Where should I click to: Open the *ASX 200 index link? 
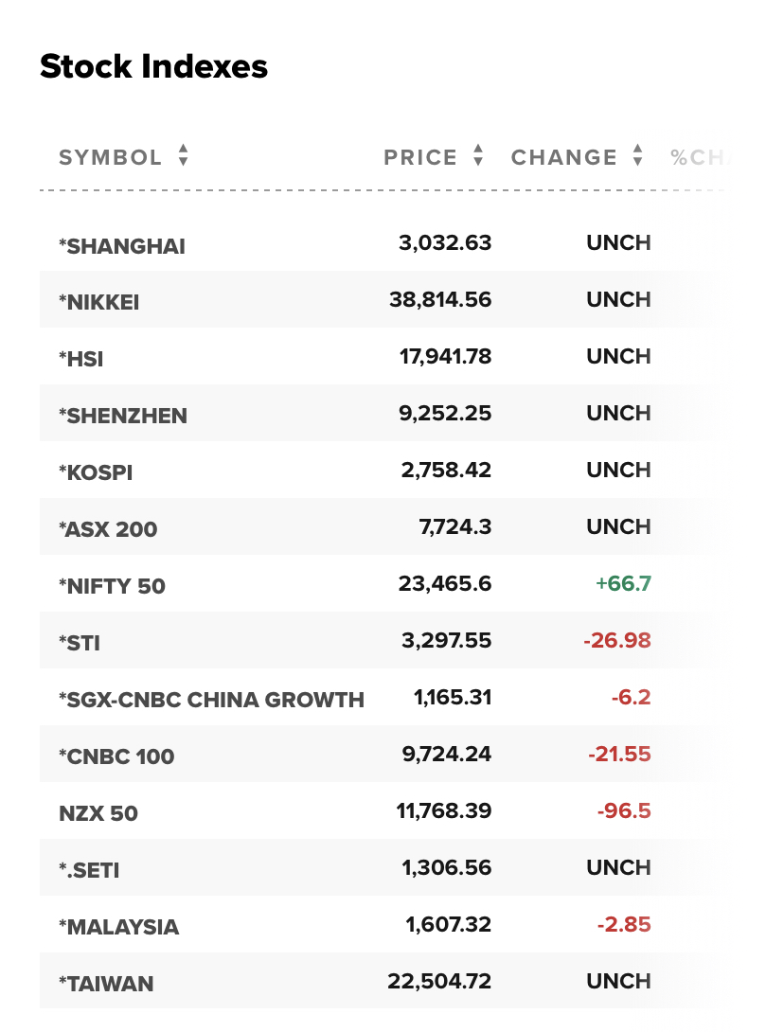[x=108, y=529]
